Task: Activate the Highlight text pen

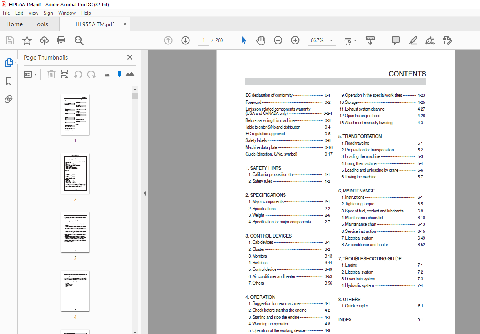Action: [413, 40]
